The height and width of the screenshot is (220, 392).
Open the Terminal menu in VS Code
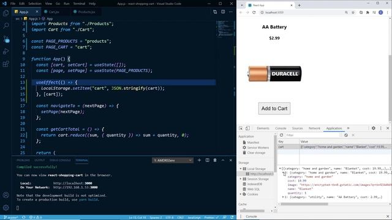pos(79,4)
